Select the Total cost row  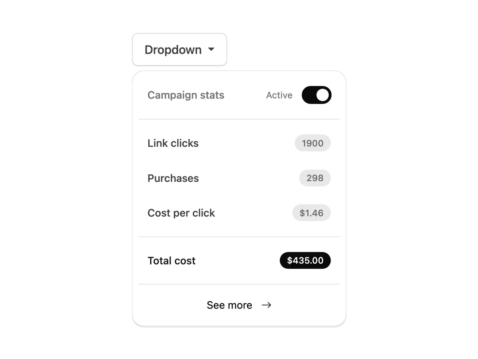239,261
